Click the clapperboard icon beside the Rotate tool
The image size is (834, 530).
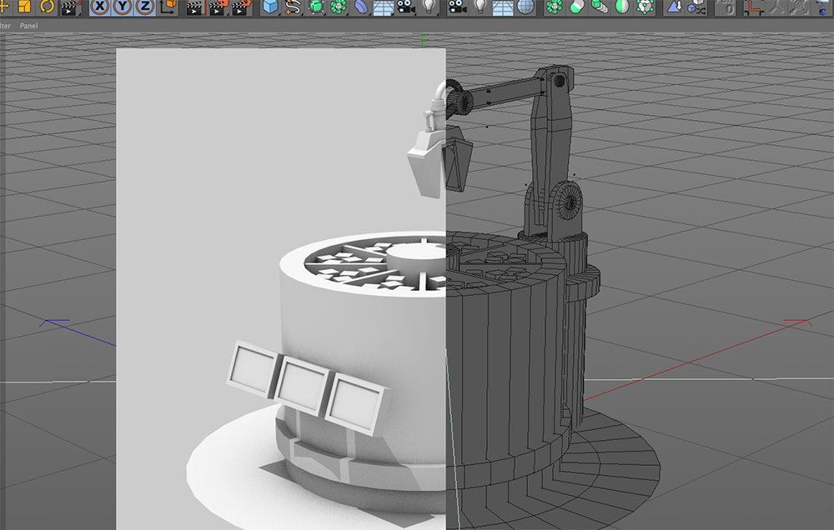click(70, 7)
